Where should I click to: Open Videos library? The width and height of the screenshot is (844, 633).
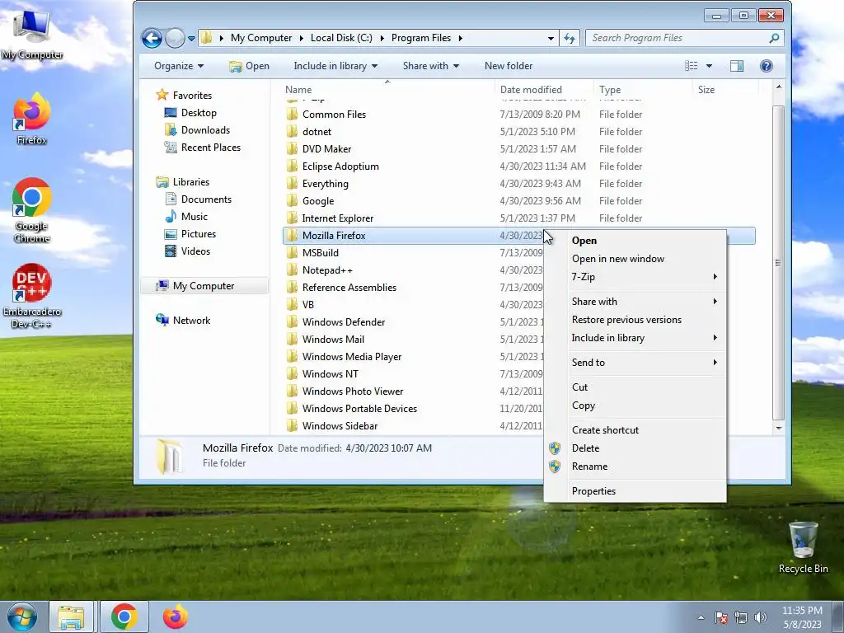(x=187, y=251)
